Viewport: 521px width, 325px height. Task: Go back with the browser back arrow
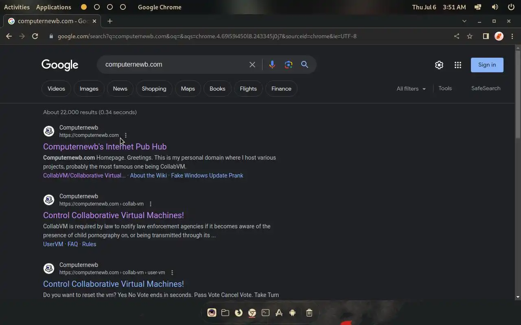[x=9, y=36]
